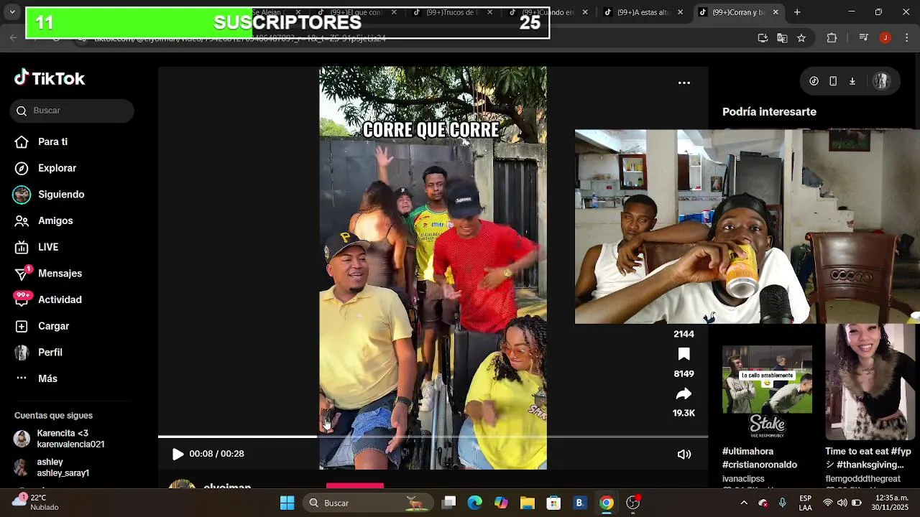Click Chrome icon in taskbar
The width and height of the screenshot is (920, 517).
607,503
